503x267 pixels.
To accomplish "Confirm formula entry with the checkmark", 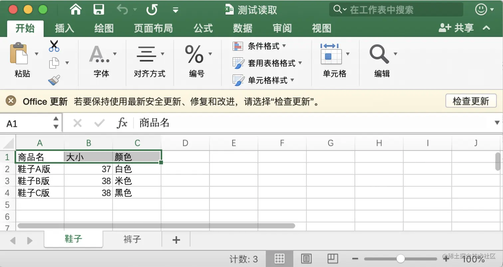I will coord(99,123).
